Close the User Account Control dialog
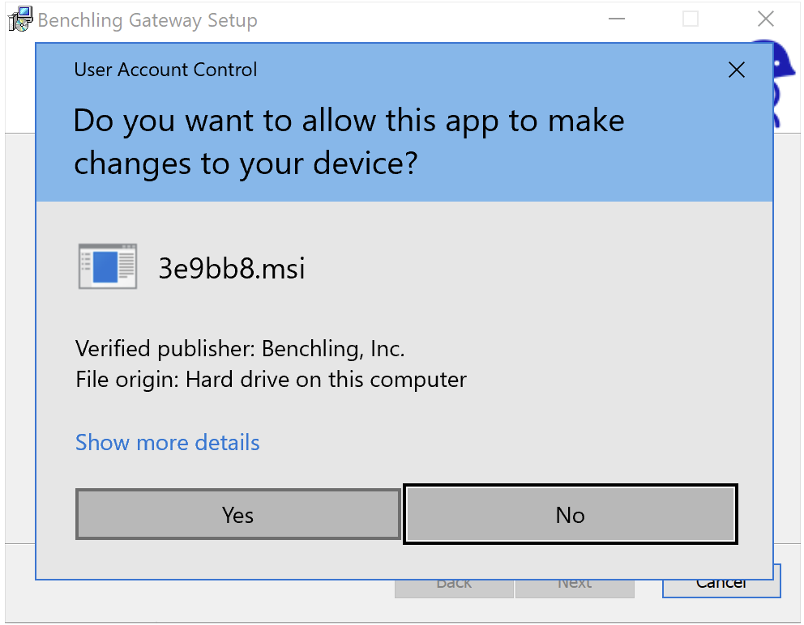The width and height of the screenshot is (804, 625). point(736,70)
